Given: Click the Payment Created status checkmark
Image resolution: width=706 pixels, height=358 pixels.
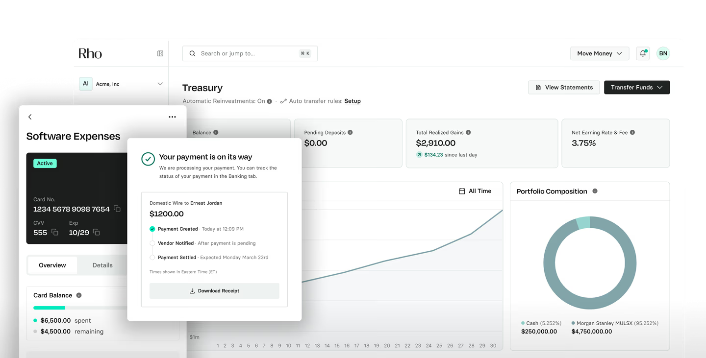Looking at the screenshot, I should point(152,229).
